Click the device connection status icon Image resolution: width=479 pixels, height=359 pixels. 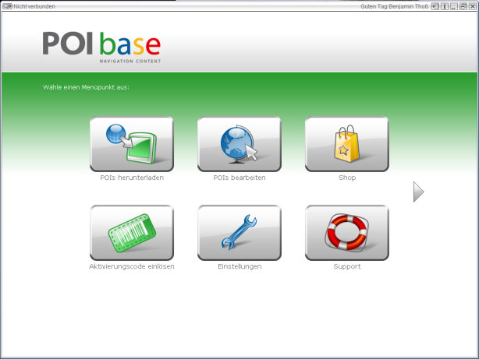8,5
